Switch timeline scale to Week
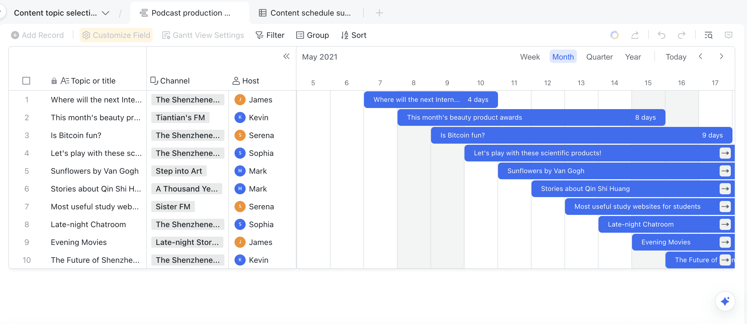 tap(530, 57)
